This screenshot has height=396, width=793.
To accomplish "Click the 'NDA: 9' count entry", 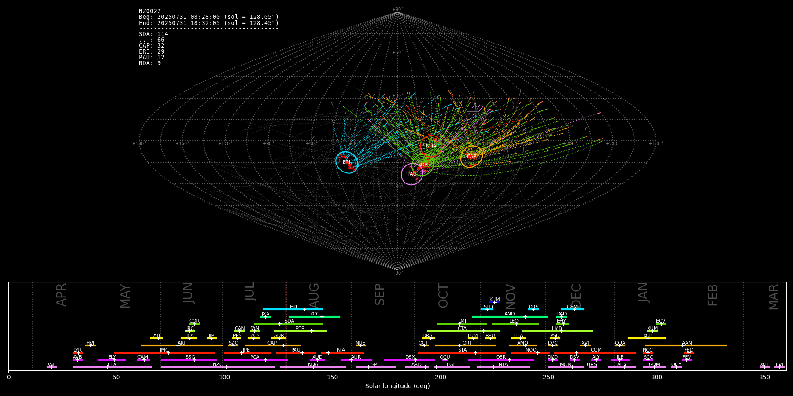I will [150, 63].
